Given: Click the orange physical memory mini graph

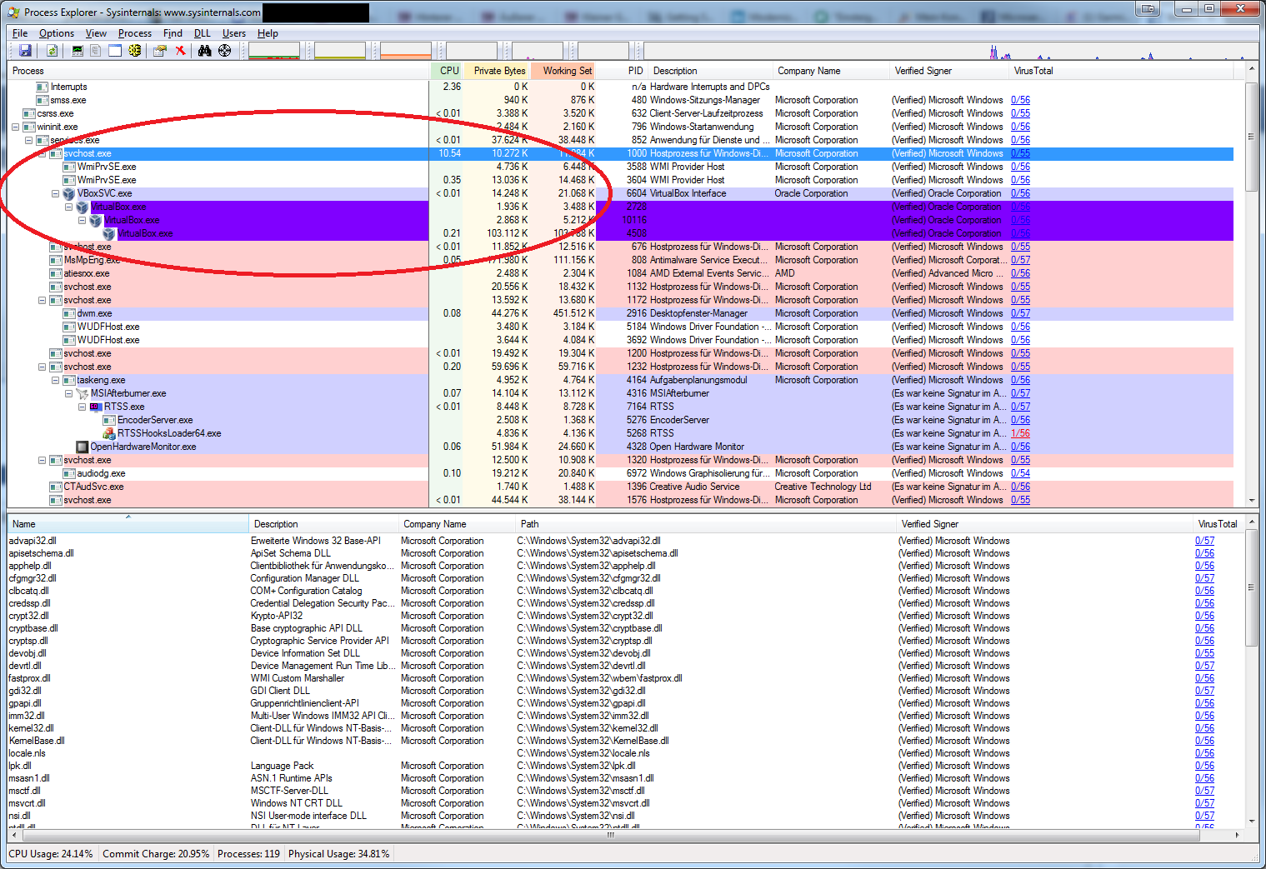Looking at the screenshot, I should point(406,51).
